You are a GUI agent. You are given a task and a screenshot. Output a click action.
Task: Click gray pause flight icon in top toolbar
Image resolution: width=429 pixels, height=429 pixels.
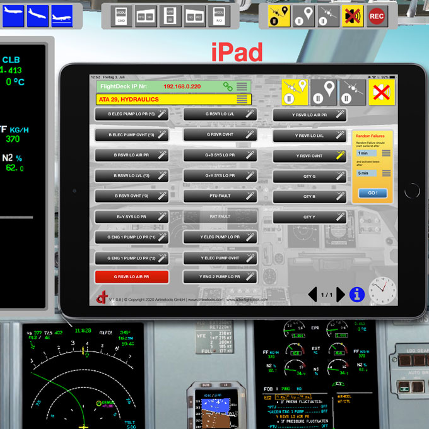[x=328, y=16]
